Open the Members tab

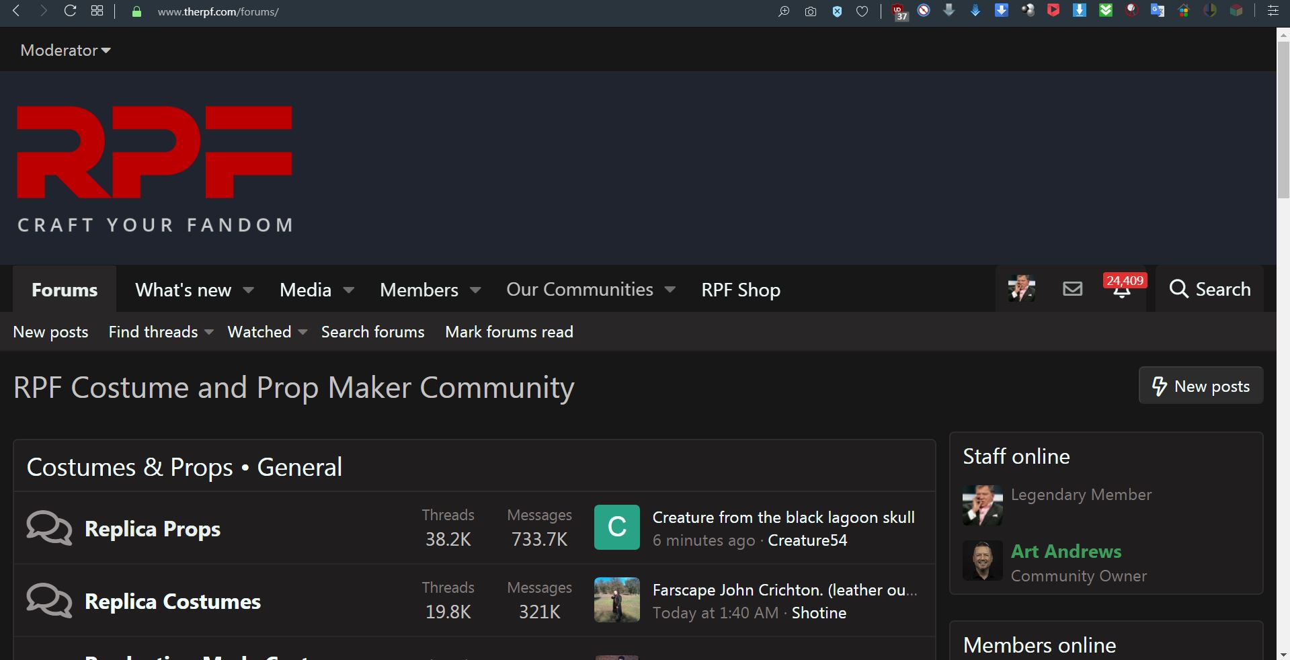419,290
